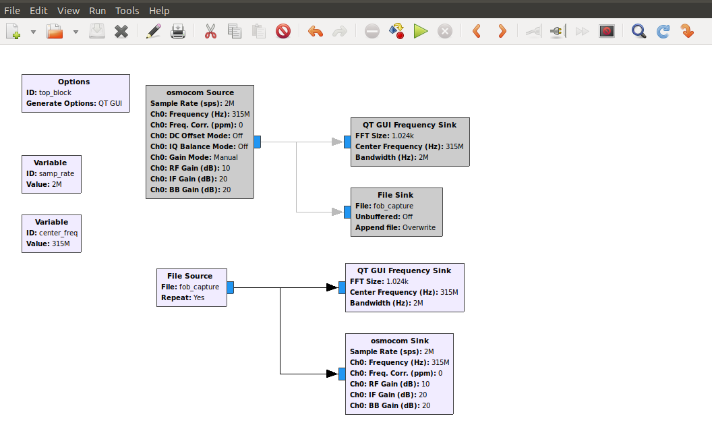This screenshot has height=429, width=712.
Task: Undo the last change
Action: point(315,31)
